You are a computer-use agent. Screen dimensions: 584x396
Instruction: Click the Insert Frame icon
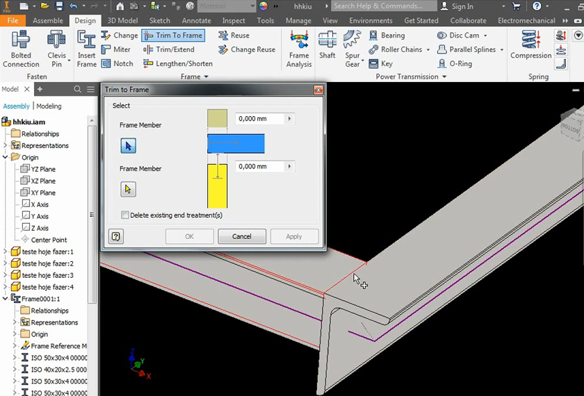point(87,40)
